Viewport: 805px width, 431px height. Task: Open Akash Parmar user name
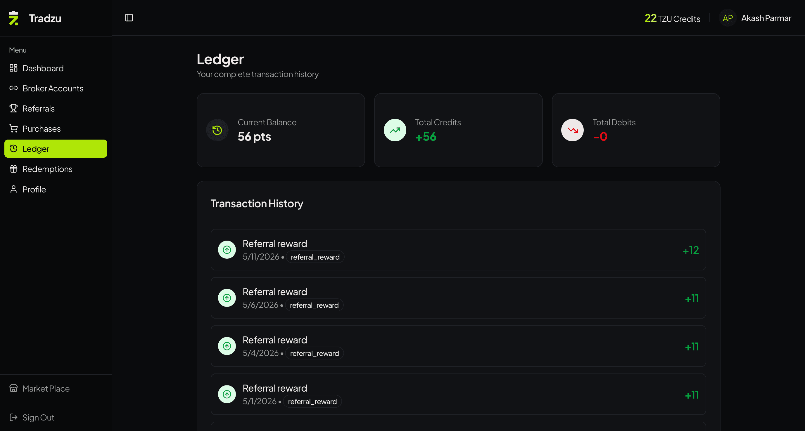(x=766, y=18)
